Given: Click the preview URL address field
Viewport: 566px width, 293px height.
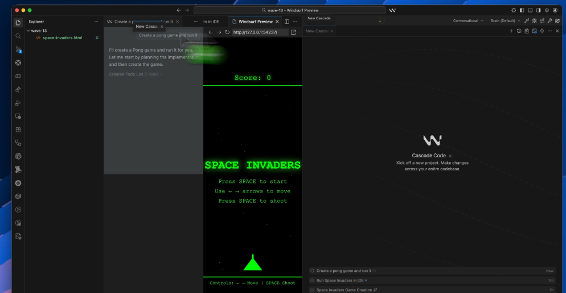Looking at the screenshot, I should 260,32.
